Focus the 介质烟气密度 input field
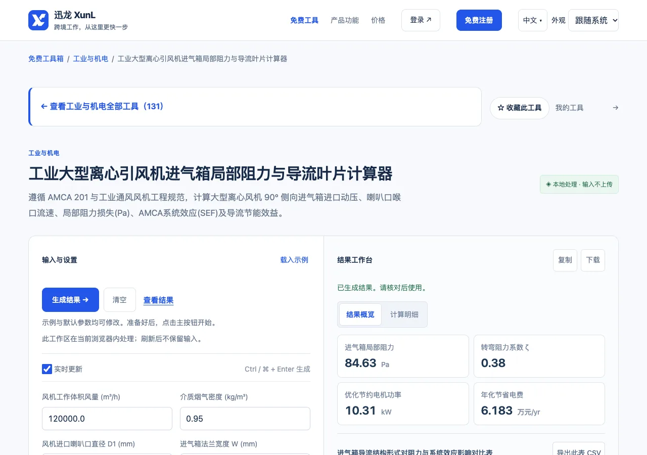 click(245, 419)
